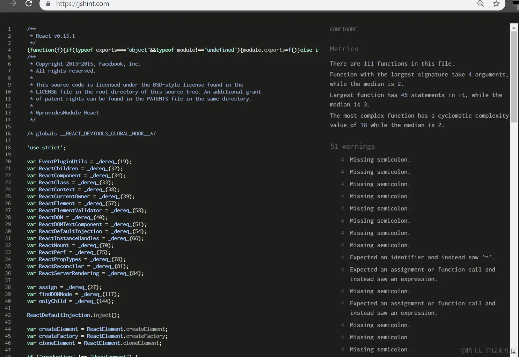
Task: Click code line 'var ReactDOMTextComponent = _dereq_(51);'
Action: point(87,224)
